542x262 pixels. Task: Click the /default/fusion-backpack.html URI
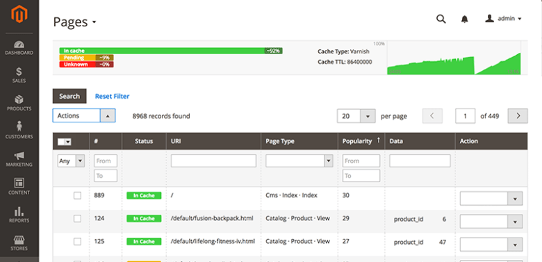click(212, 218)
